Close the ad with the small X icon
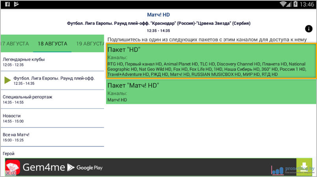Image resolution: width=317 pixels, height=177 pixels. tap(7, 173)
